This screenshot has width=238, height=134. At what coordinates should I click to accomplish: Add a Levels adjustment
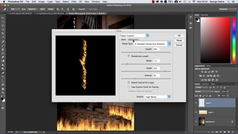[206, 72]
